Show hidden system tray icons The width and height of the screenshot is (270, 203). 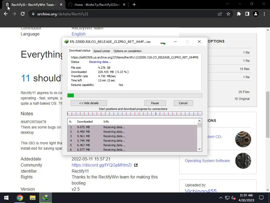point(221,198)
